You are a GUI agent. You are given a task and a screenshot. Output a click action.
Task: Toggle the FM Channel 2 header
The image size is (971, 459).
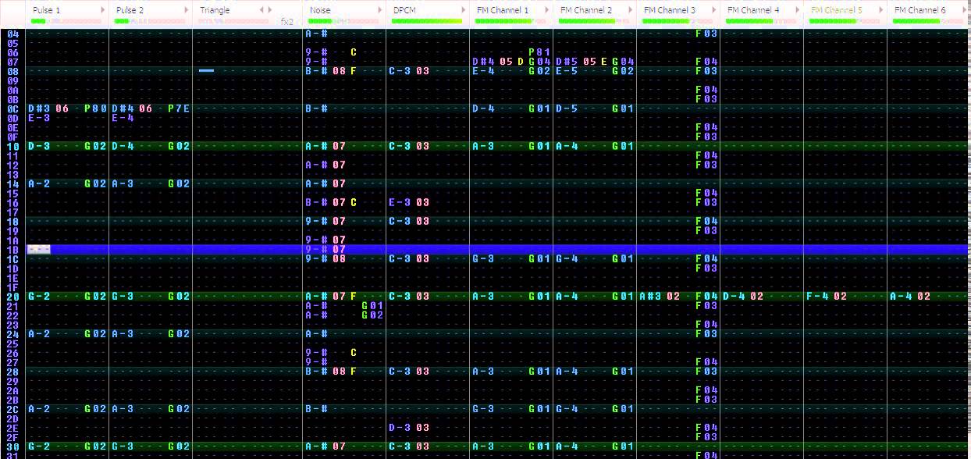click(x=586, y=10)
